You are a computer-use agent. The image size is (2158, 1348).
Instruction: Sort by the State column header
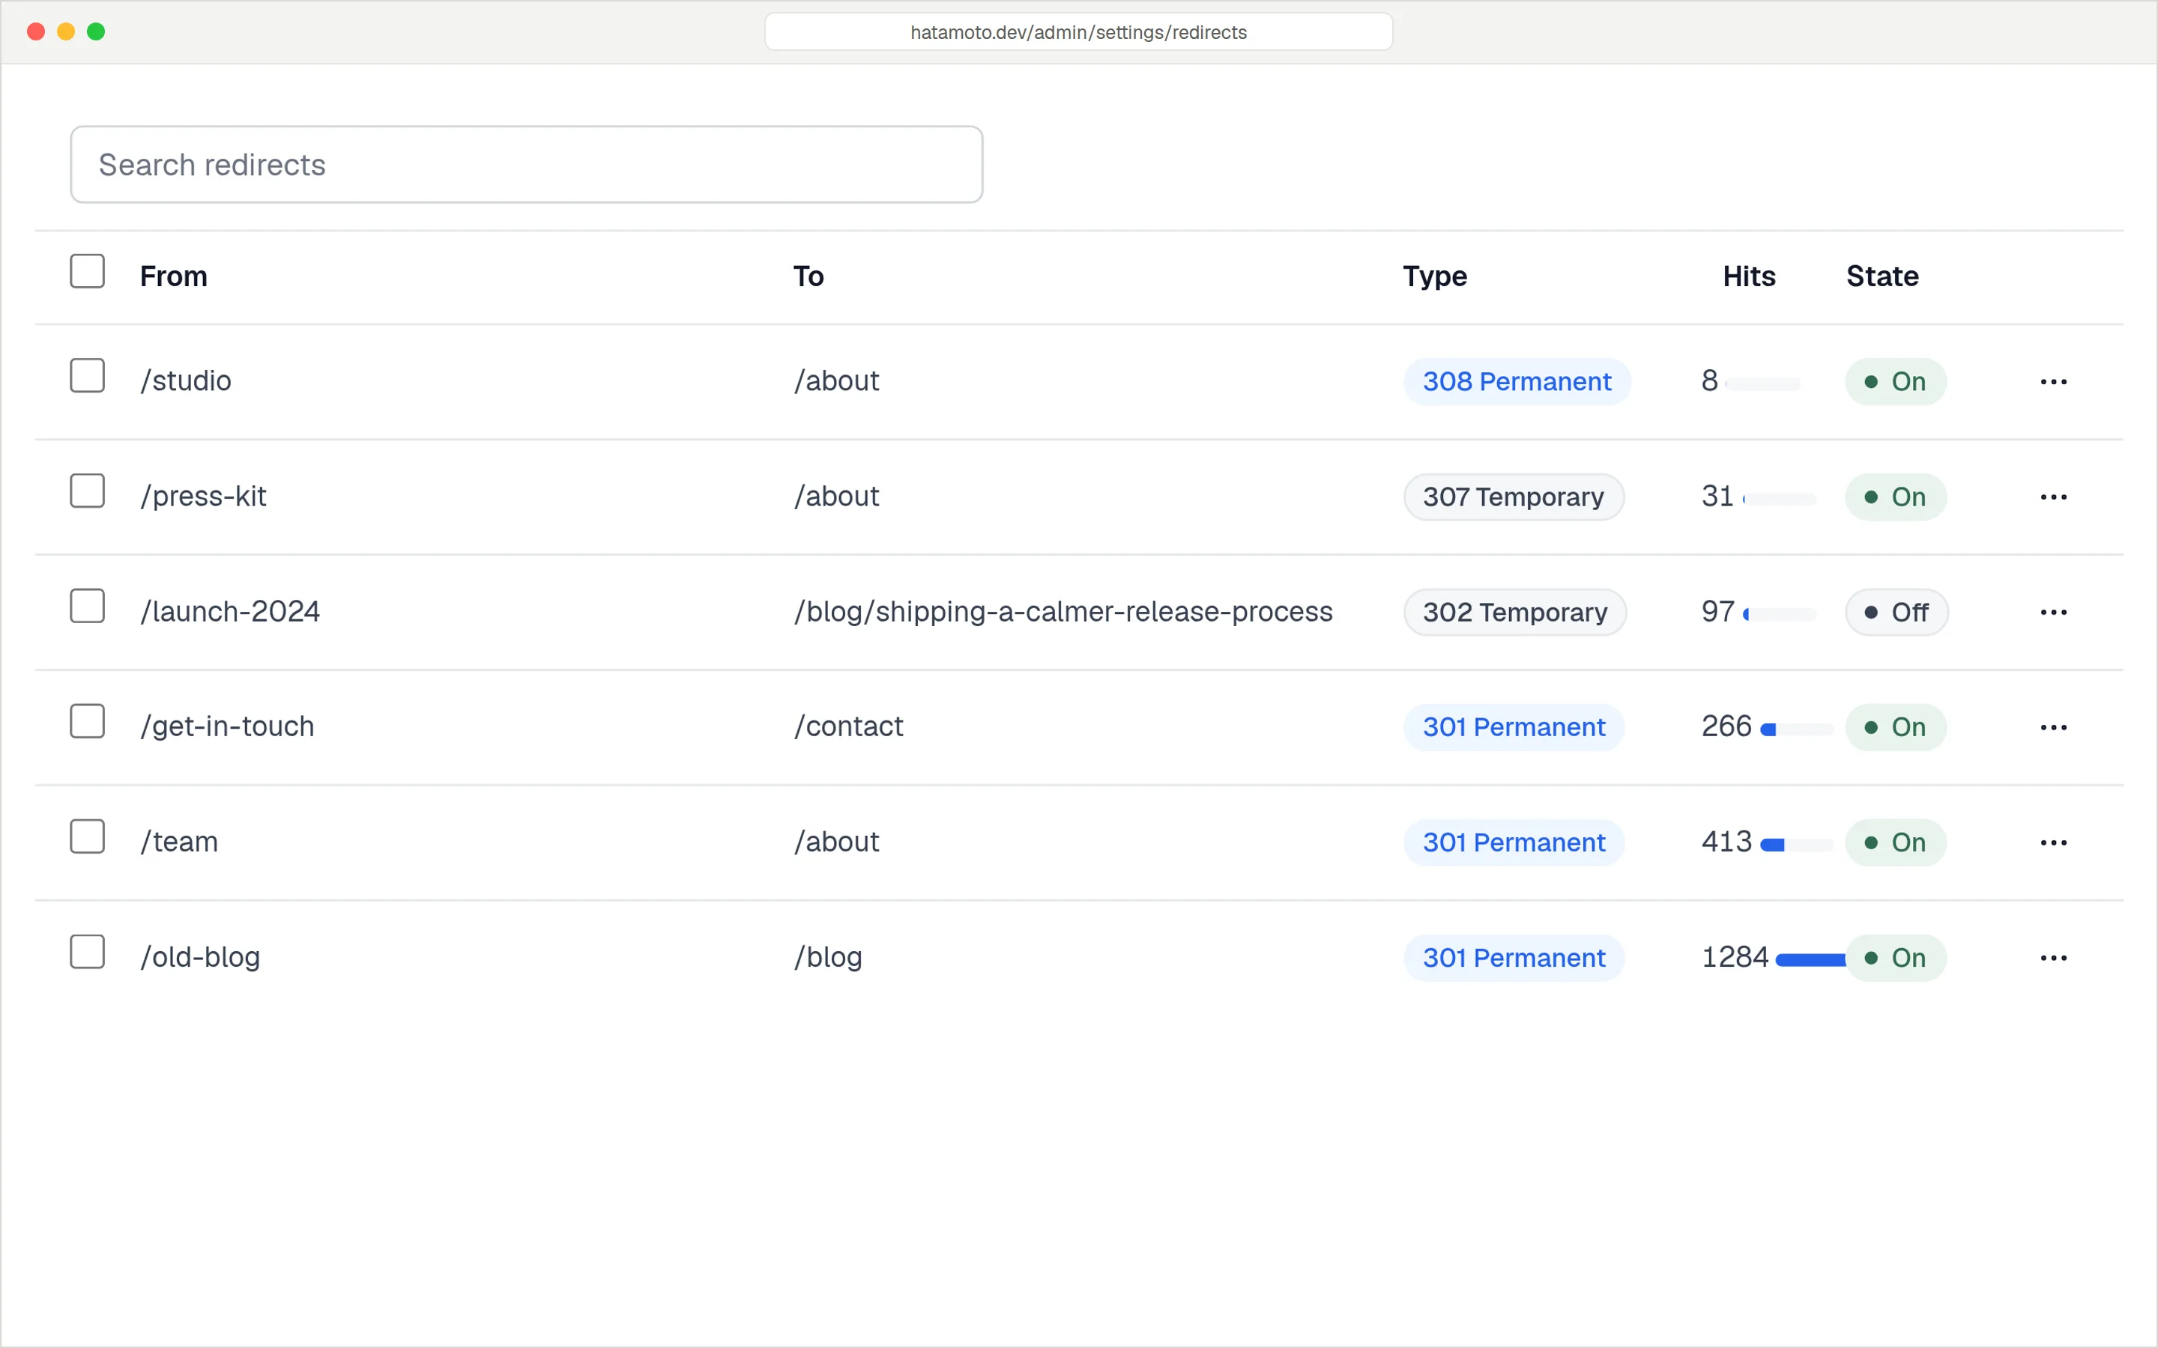[x=1882, y=276]
